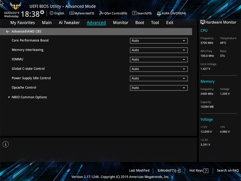This screenshot has width=241, height=181.
Task: Select the IOMMU label
Action: [x=17, y=59]
